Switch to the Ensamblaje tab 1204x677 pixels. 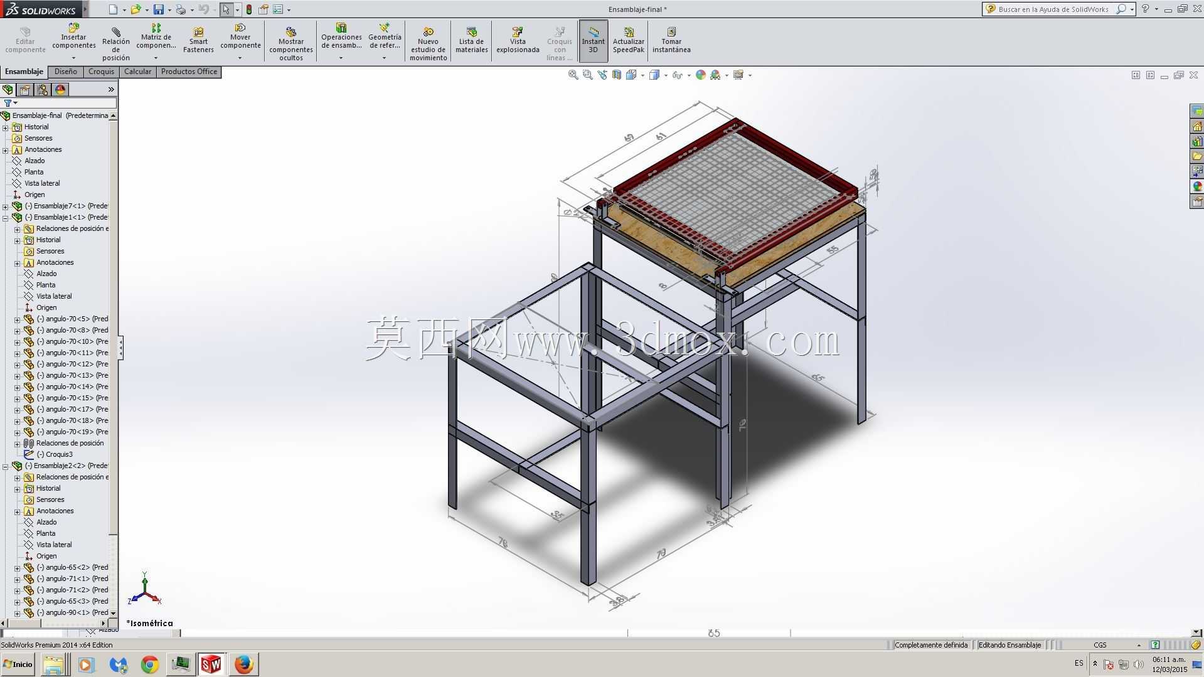coord(24,72)
